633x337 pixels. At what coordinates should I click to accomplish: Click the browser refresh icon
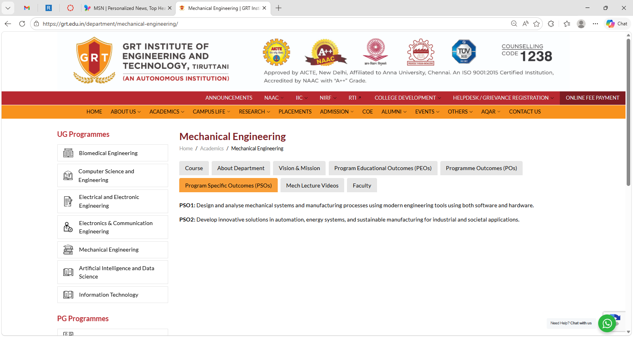(22, 24)
